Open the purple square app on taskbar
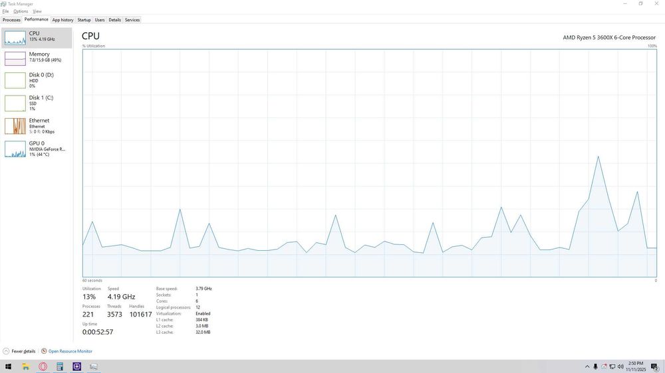This screenshot has width=665, height=373. click(76, 366)
